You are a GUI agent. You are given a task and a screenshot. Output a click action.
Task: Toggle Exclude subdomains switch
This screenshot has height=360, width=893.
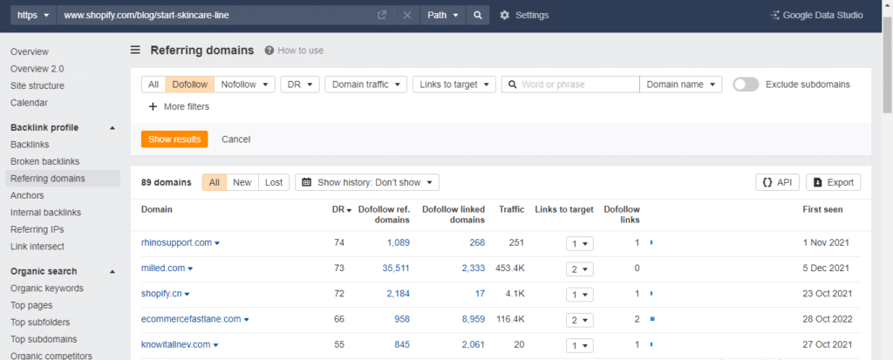(746, 85)
